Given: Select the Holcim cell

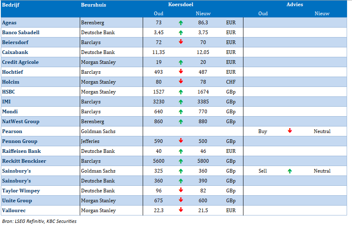Looking at the screenshot, I should [x=11, y=82].
